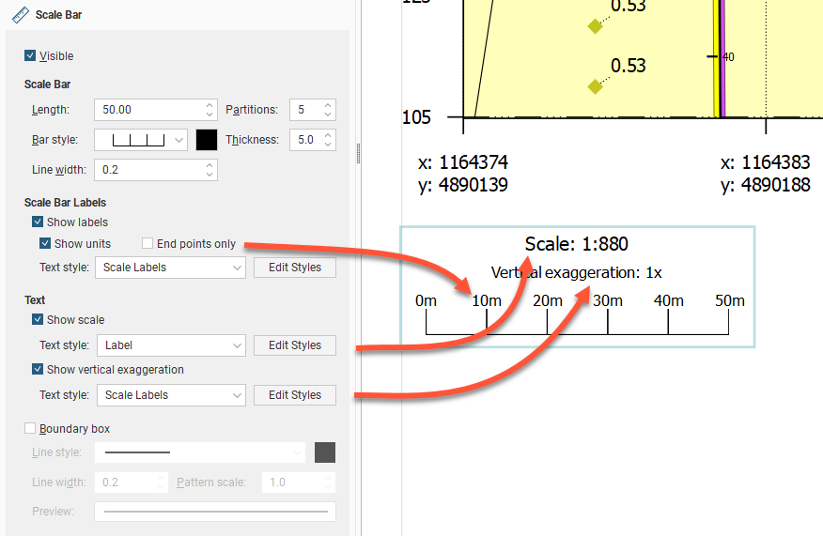The width and height of the screenshot is (823, 536).
Task: Click the Length input field
Action: (148, 110)
